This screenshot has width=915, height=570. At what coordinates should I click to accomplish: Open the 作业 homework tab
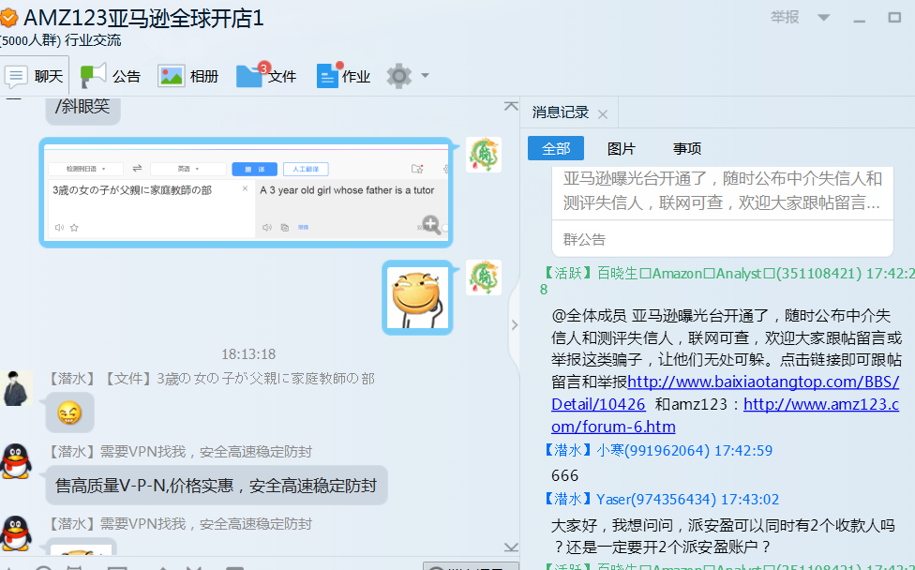343,76
